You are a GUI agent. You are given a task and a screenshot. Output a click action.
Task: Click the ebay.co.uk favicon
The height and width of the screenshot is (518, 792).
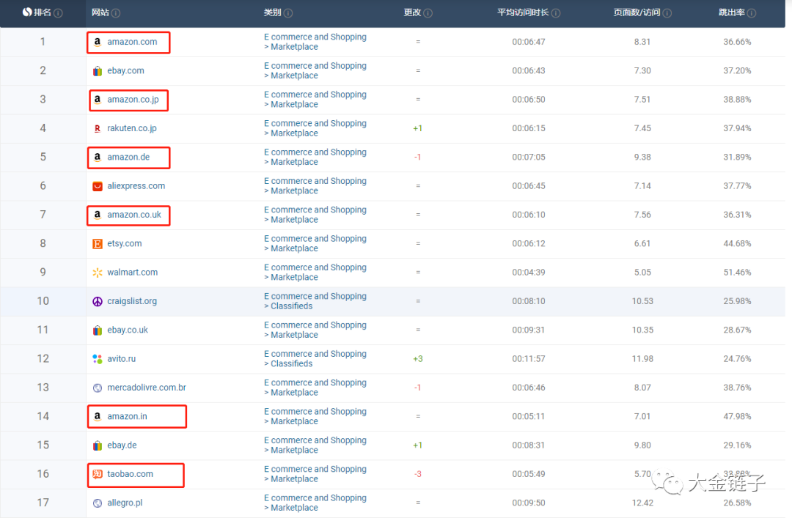(98, 330)
